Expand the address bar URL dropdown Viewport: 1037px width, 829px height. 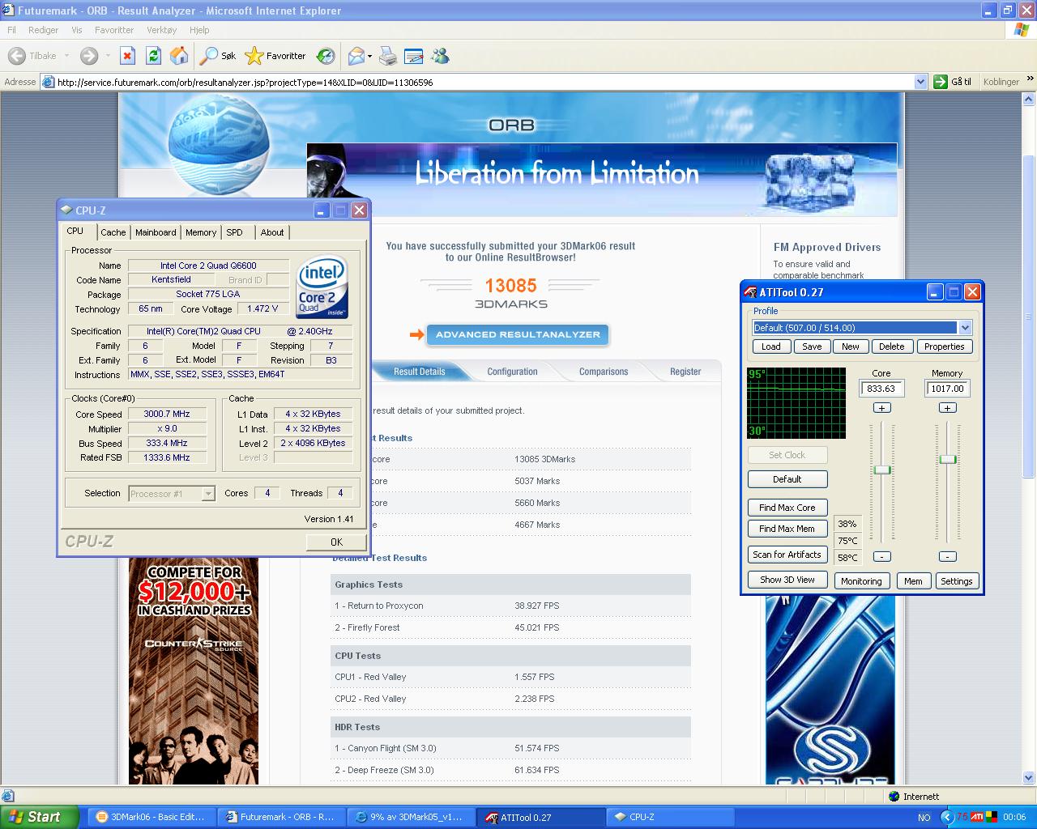coord(920,82)
